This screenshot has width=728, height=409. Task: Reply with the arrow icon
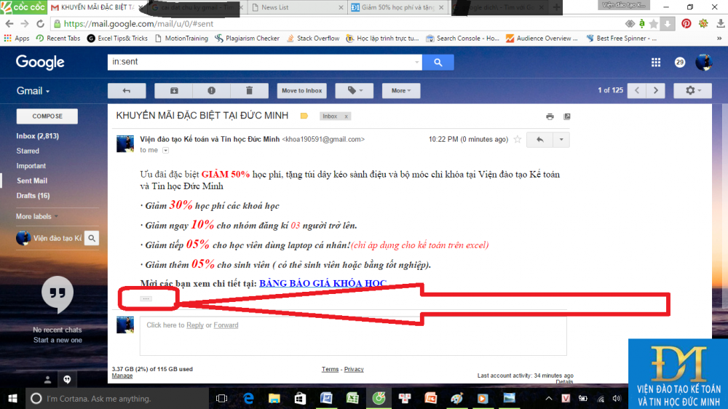539,139
